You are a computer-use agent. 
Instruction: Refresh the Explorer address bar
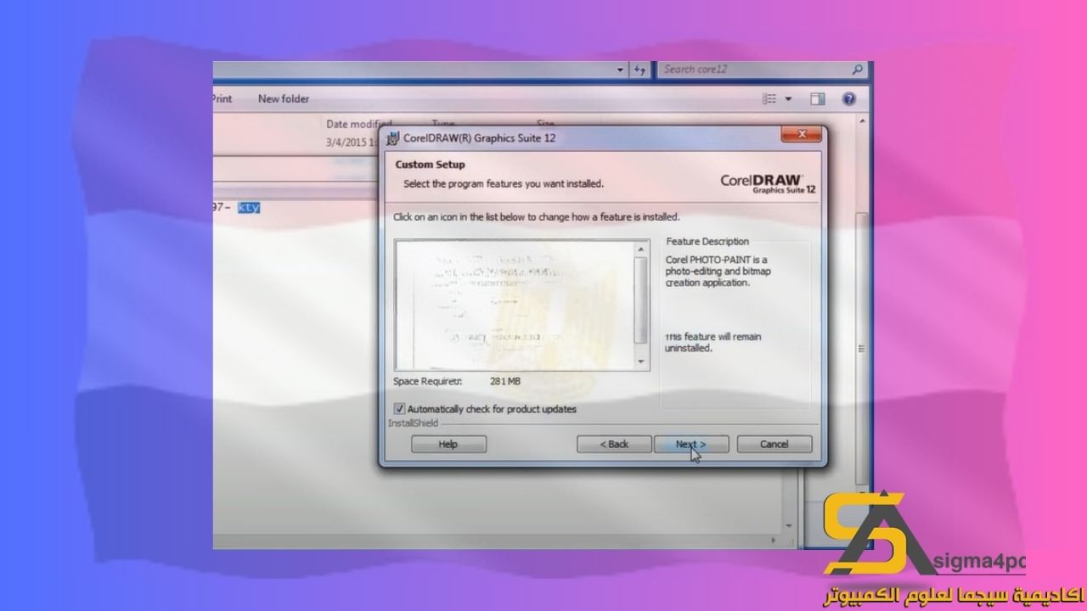click(640, 70)
